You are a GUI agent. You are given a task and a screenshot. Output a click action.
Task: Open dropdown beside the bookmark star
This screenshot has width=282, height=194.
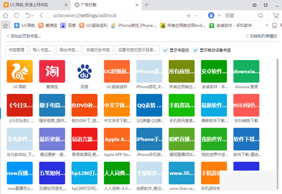tap(196, 16)
